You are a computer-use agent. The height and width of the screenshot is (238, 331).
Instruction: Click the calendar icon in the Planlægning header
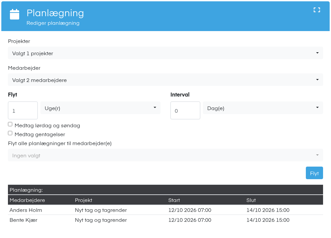coord(15,14)
